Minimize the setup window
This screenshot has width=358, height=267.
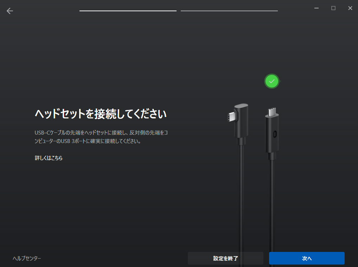(317, 8)
